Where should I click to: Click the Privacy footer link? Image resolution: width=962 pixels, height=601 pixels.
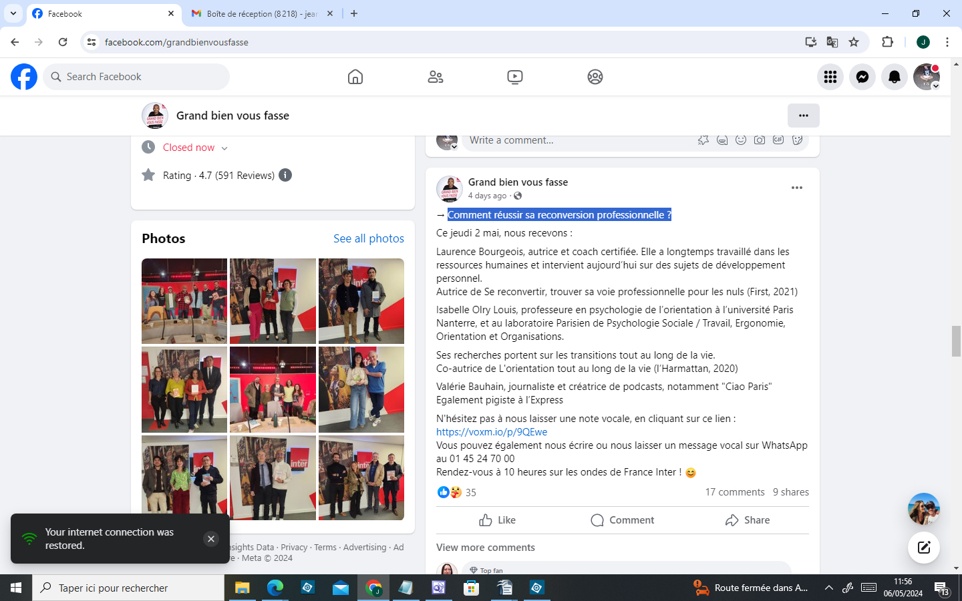(294, 548)
